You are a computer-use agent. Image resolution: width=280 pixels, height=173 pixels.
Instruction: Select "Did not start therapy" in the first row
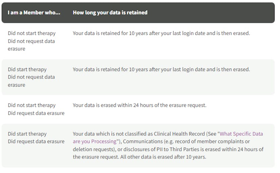(32, 34)
